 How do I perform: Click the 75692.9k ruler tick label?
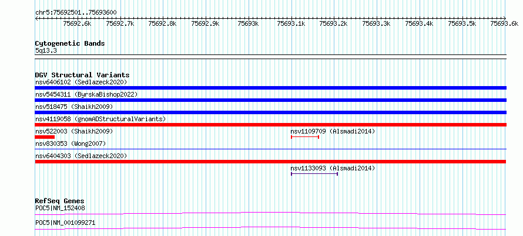[x=205, y=23]
